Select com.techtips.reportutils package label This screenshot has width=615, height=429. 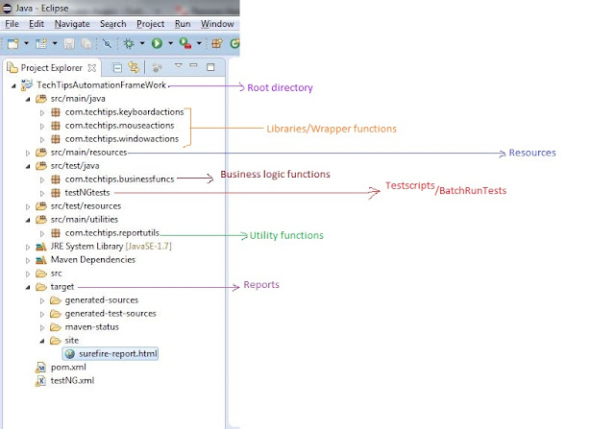112,232
